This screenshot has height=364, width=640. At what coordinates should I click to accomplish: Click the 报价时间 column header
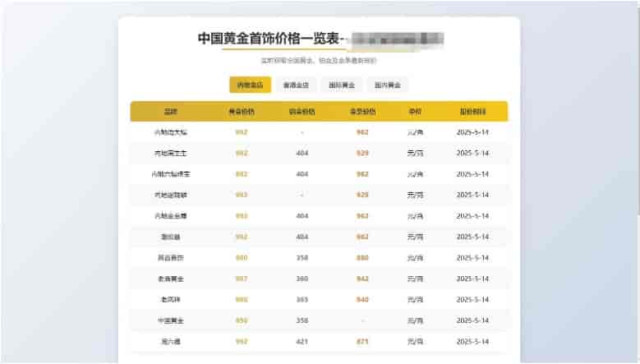(472, 112)
